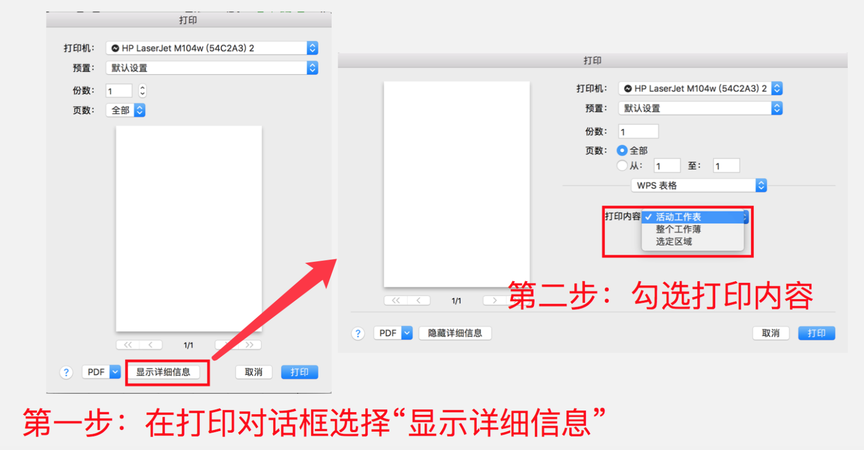Image resolution: width=864 pixels, height=450 pixels.
Task: Click copies stepper in compact print dialog
Action: point(142,91)
